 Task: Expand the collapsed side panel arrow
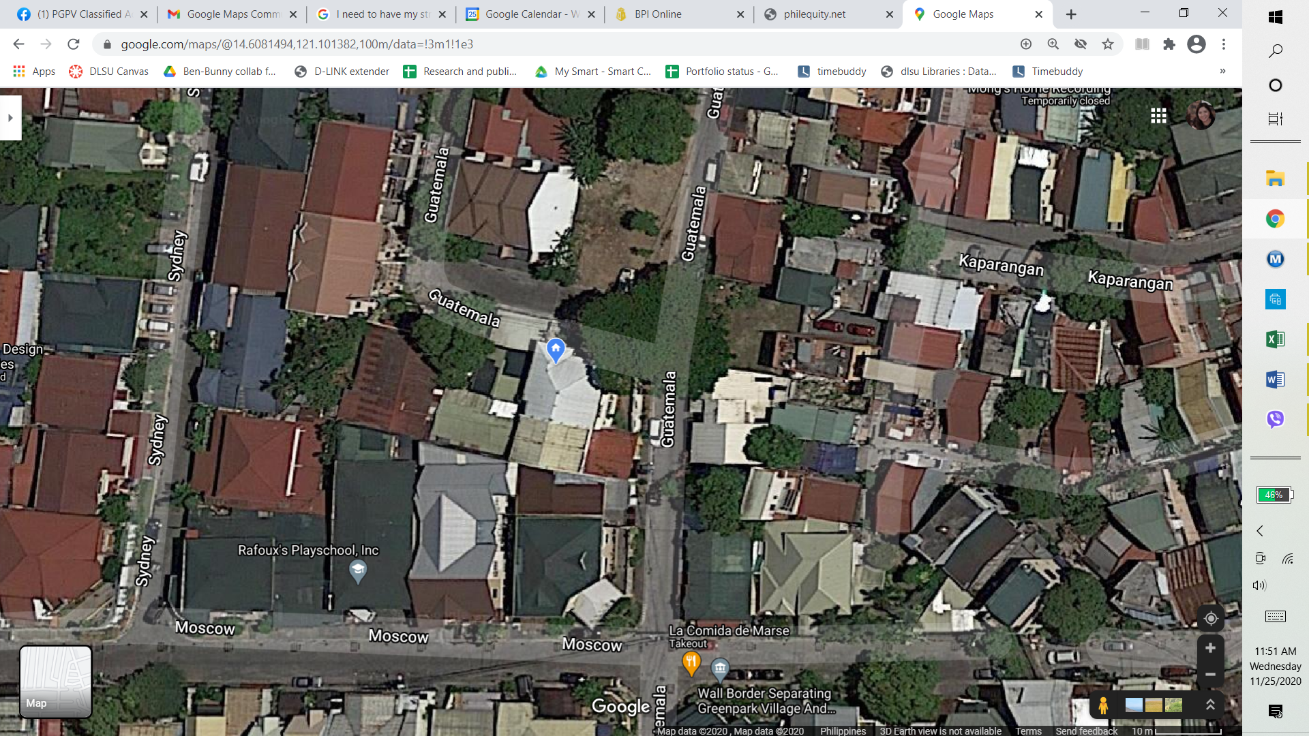(10, 118)
